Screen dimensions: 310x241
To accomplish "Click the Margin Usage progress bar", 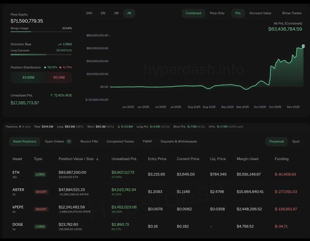I will 41,32.
